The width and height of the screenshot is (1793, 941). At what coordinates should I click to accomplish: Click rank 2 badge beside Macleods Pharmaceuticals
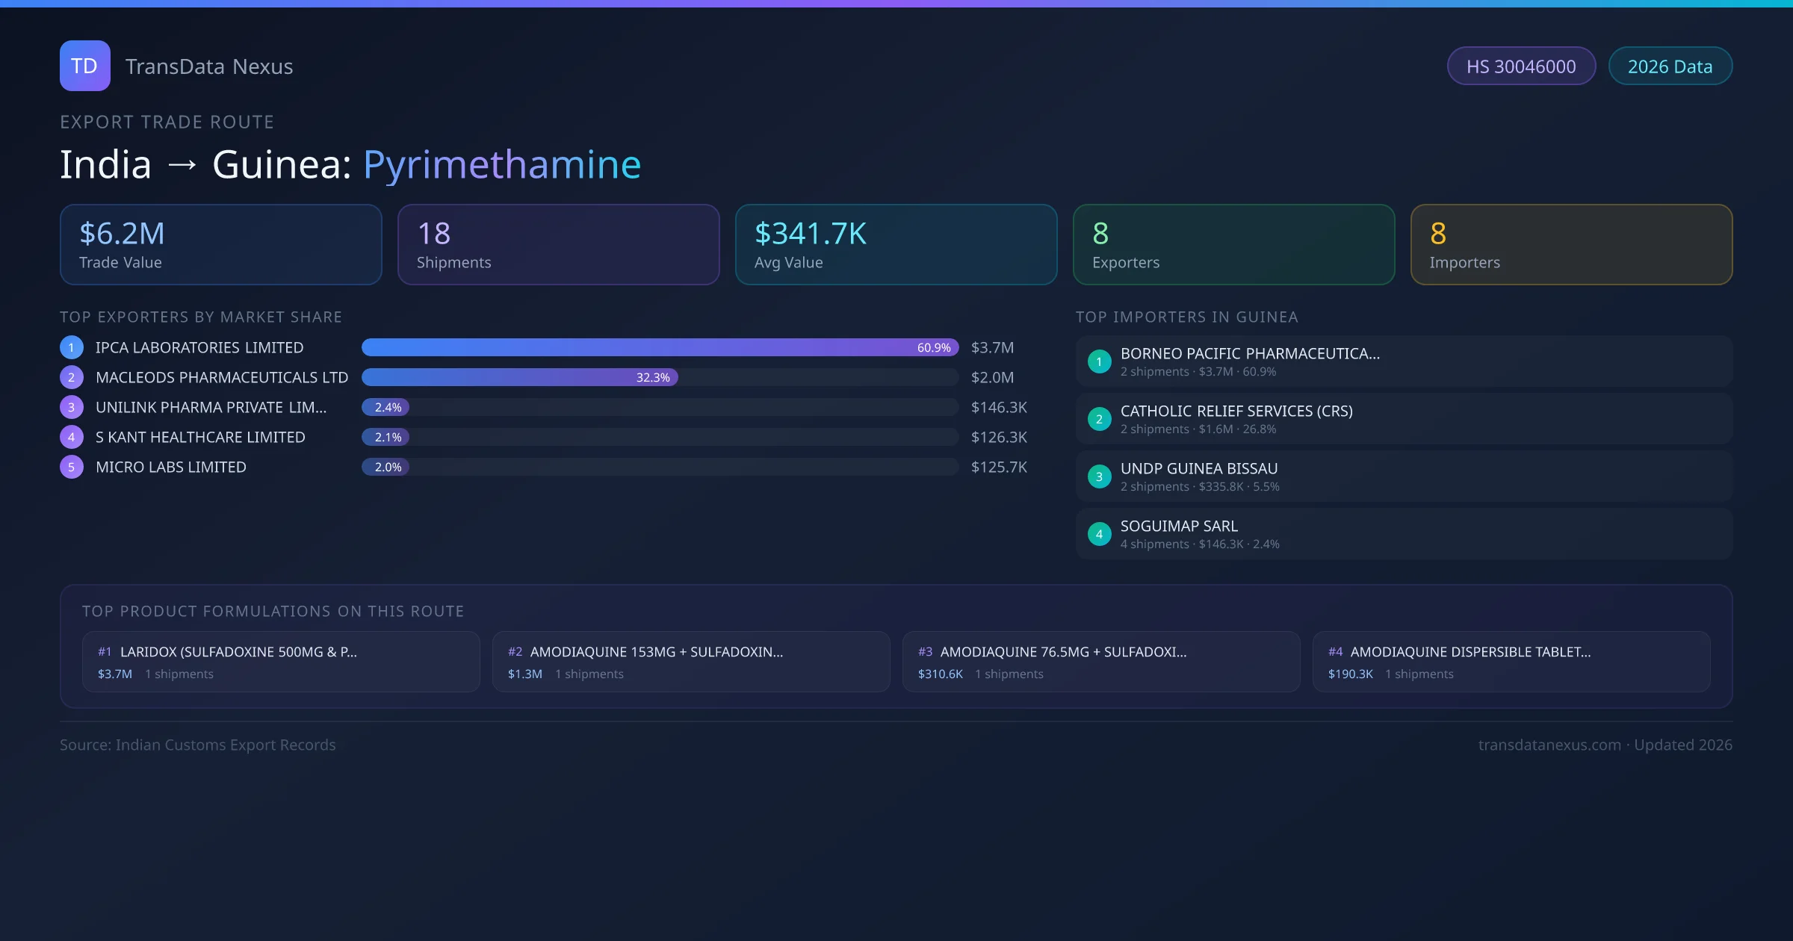point(72,377)
